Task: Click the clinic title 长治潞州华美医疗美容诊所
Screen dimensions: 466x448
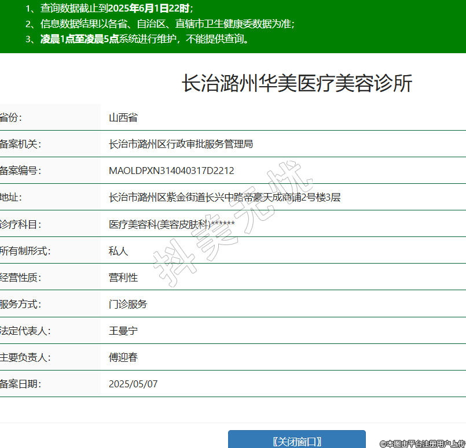Action: point(297,84)
